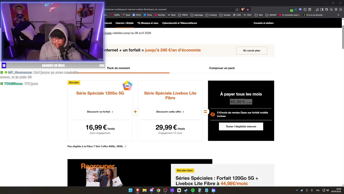
Task: Click the 29,99 € /mois price
Action: coord(170,127)
